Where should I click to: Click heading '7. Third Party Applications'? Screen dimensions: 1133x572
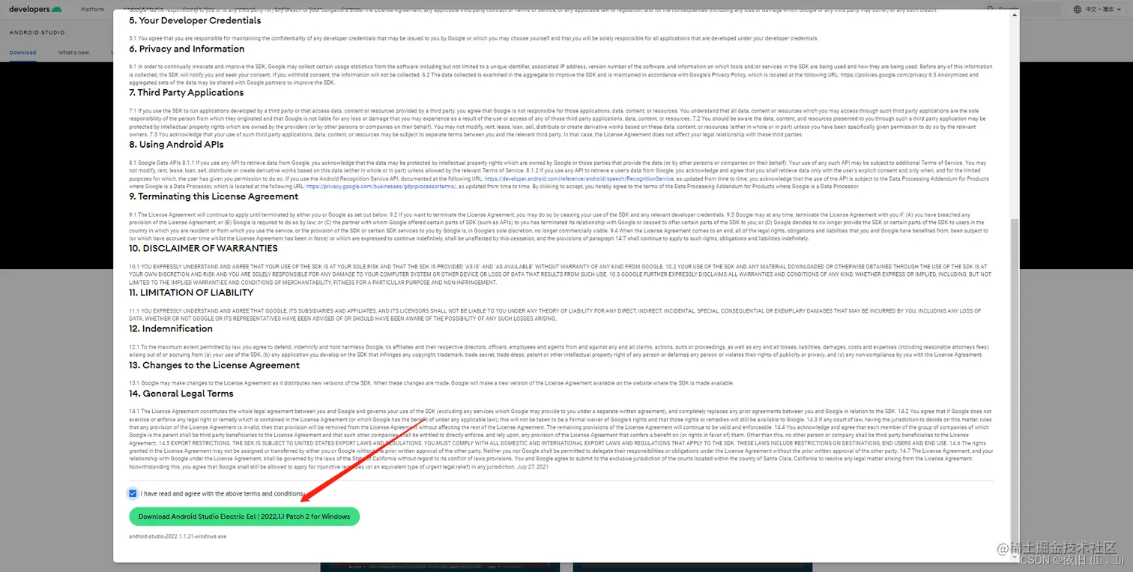[186, 93]
